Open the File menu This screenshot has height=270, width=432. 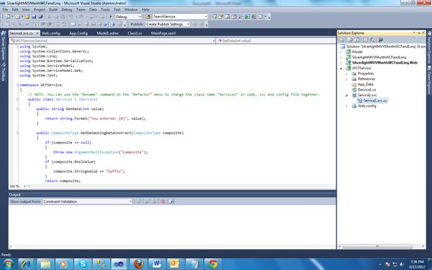click(5, 10)
